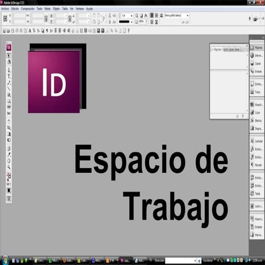
Task: Click the taskbar clock
Action: point(257,261)
